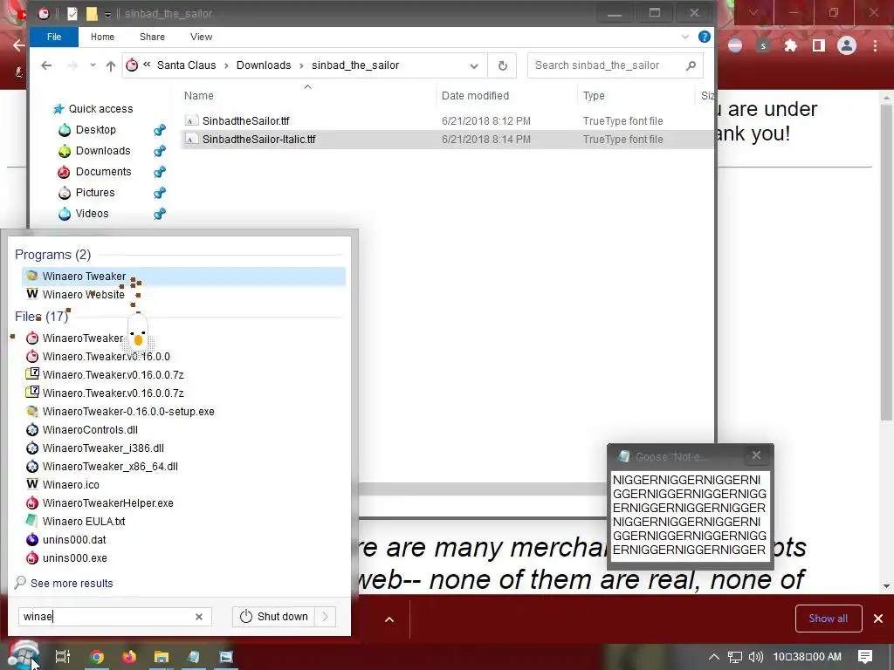Open the Home ribbon tab

[x=103, y=37]
